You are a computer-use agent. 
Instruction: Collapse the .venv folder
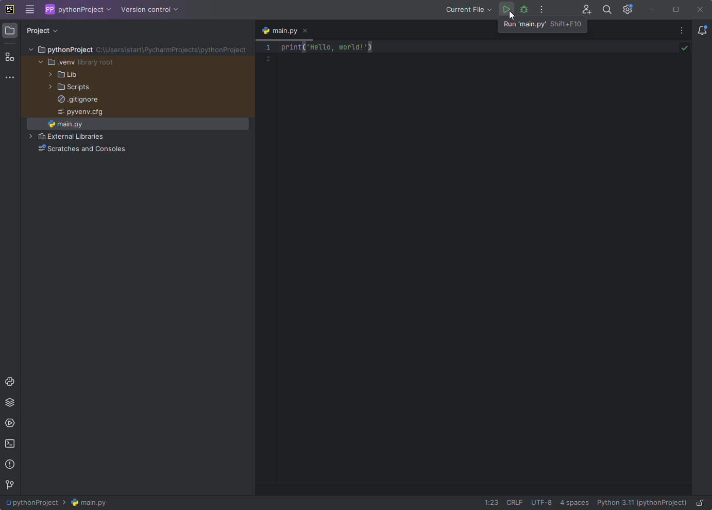tap(41, 62)
